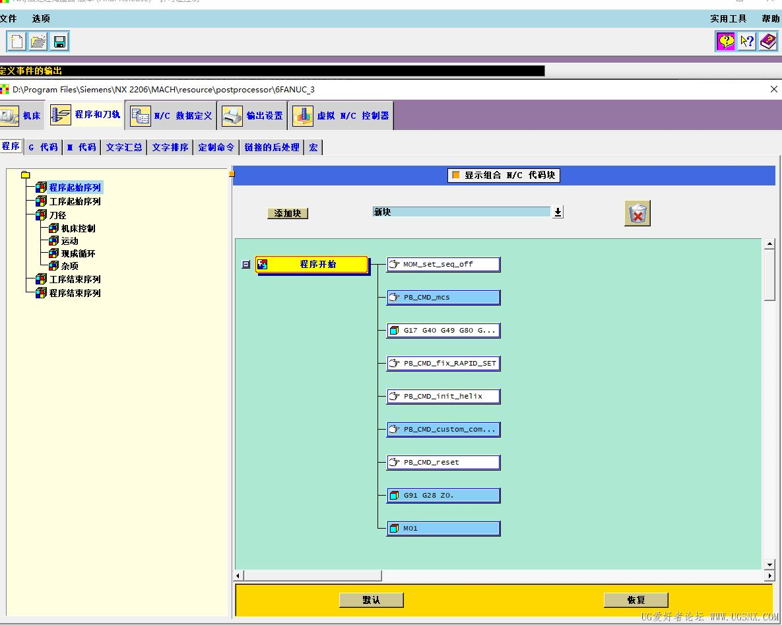782x625 pixels.
Task: Click the trash can delete icon
Action: [x=637, y=213]
